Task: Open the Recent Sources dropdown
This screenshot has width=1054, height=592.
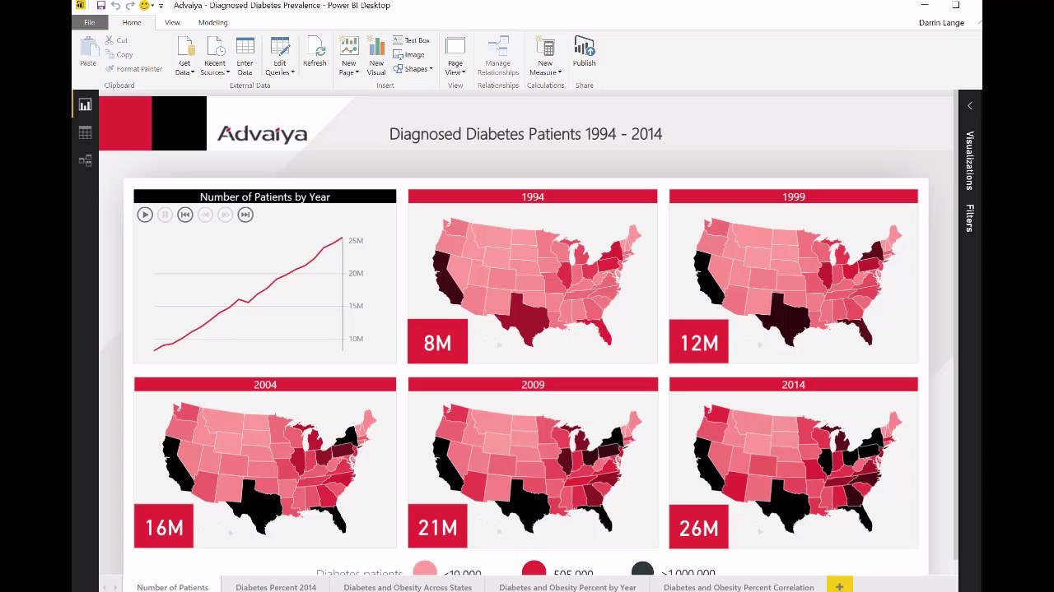Action: (x=214, y=57)
